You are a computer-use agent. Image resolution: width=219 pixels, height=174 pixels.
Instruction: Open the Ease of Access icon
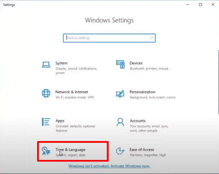point(120,151)
